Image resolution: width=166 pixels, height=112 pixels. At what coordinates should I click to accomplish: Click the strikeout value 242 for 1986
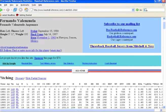click(104, 105)
